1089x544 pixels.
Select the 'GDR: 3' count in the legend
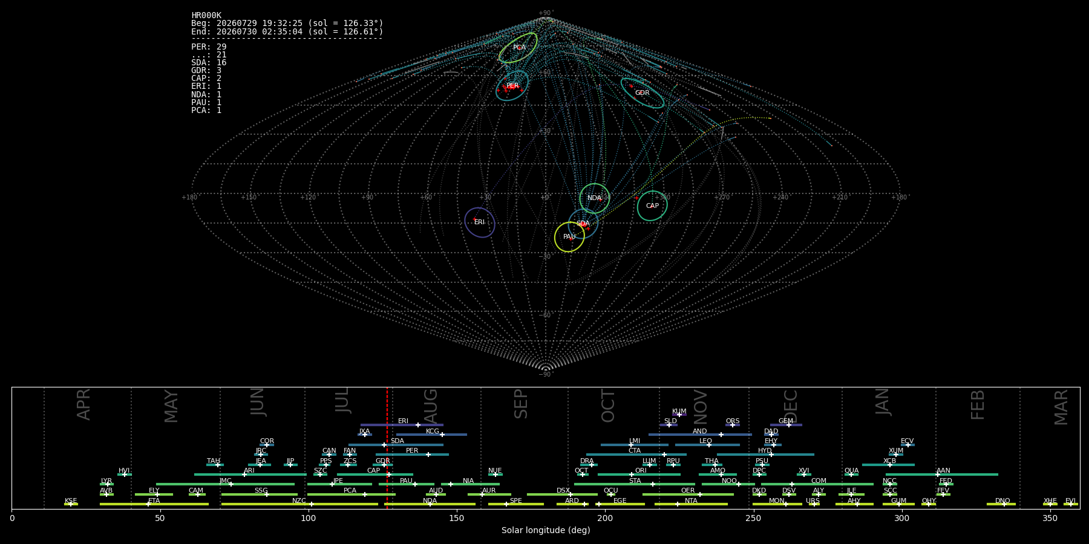point(206,71)
